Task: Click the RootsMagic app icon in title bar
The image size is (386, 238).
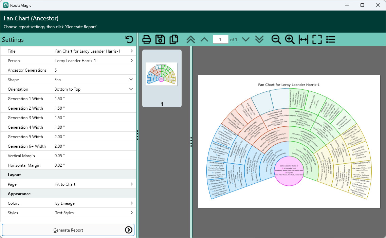Action: tap(6, 5)
